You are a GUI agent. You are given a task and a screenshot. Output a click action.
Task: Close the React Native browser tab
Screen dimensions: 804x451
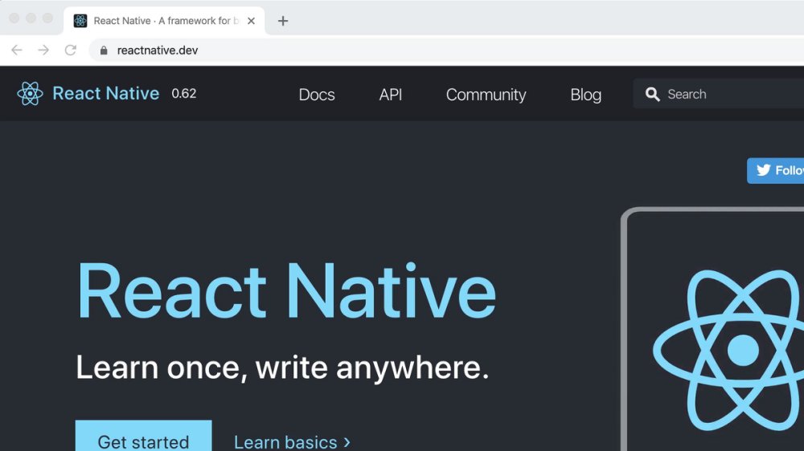[251, 21]
